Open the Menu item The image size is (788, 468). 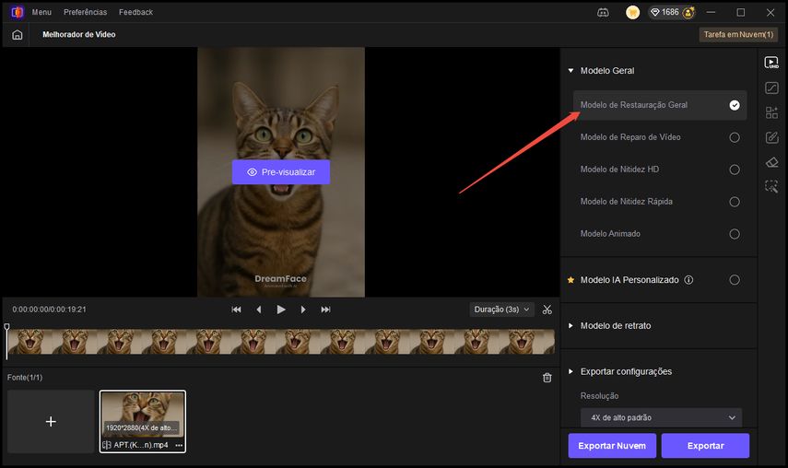pos(41,12)
